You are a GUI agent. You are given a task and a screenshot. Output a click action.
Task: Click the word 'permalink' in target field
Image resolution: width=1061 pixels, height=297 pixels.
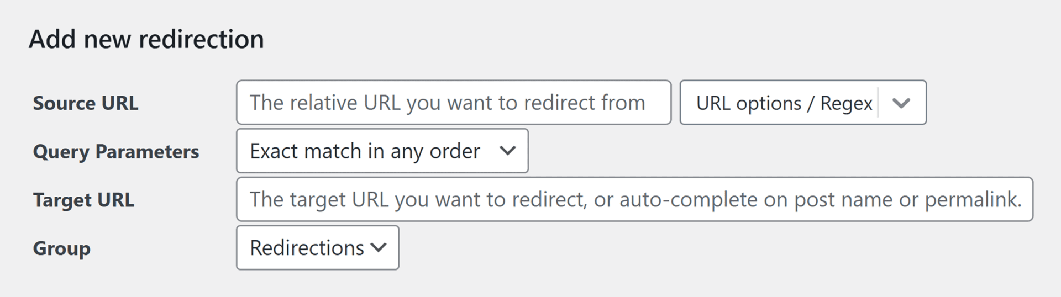tap(973, 199)
